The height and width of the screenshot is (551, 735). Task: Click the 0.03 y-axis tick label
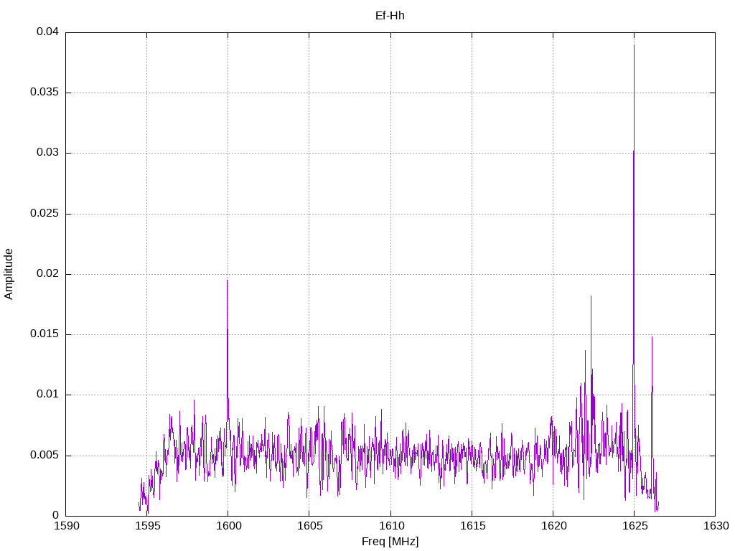tap(48, 153)
